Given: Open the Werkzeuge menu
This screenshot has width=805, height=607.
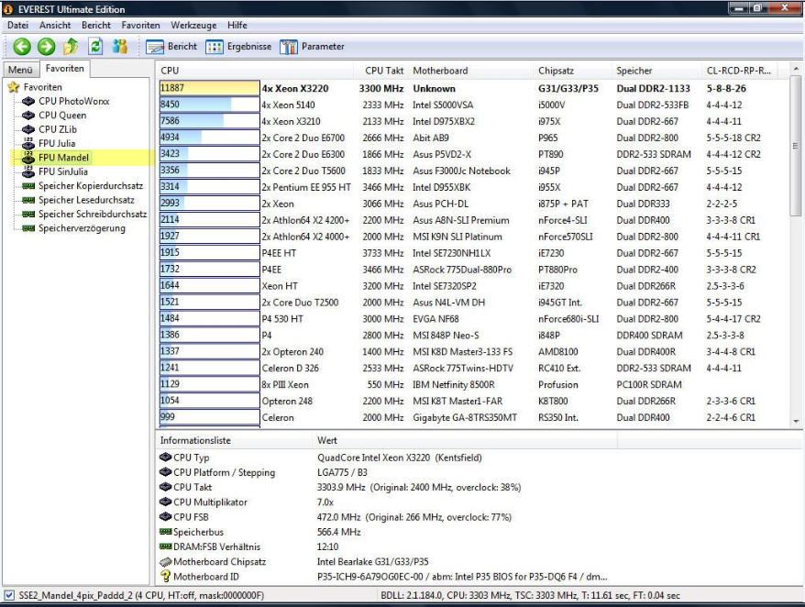Looking at the screenshot, I should [193, 25].
